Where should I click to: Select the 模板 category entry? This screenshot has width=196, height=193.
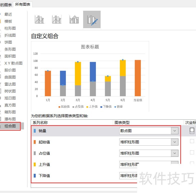[x=8, y=21]
